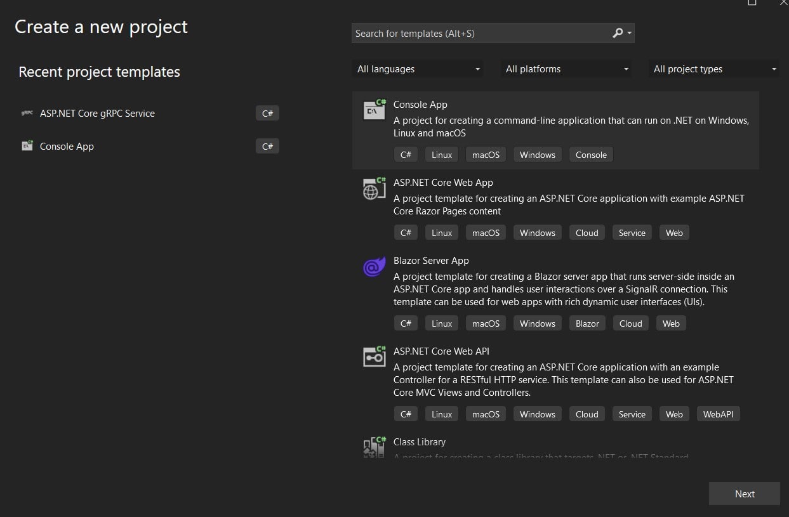Click the search magnifier icon
Screen dimensions: 789x517
click(618, 33)
